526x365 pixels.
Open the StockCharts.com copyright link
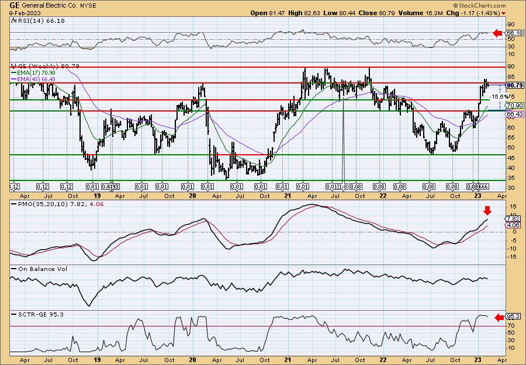click(479, 5)
